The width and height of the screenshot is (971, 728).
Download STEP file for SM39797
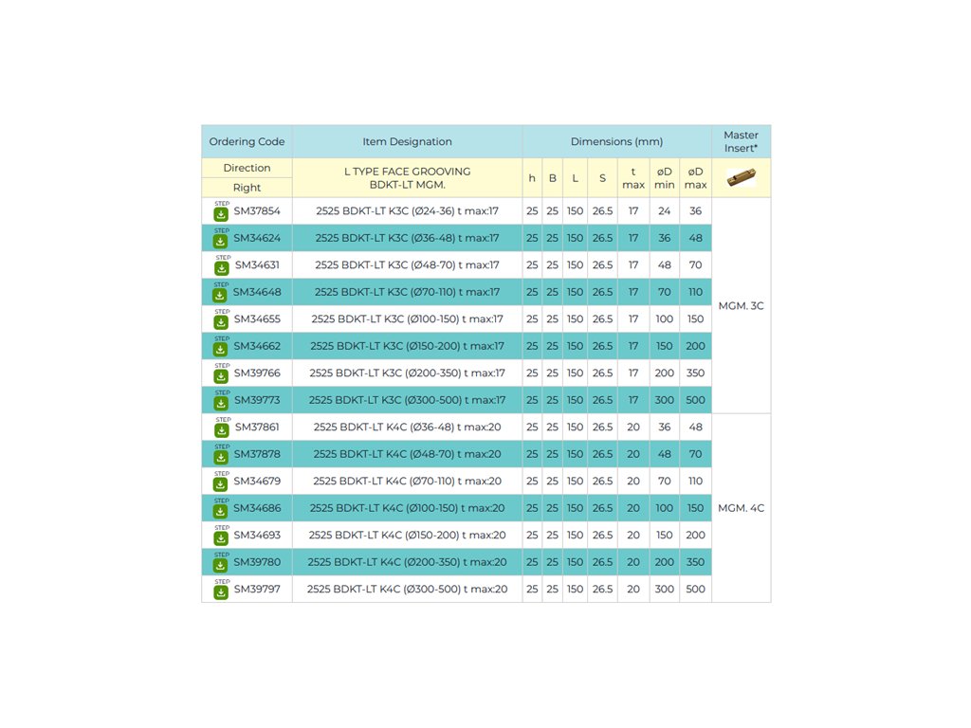coord(221,591)
